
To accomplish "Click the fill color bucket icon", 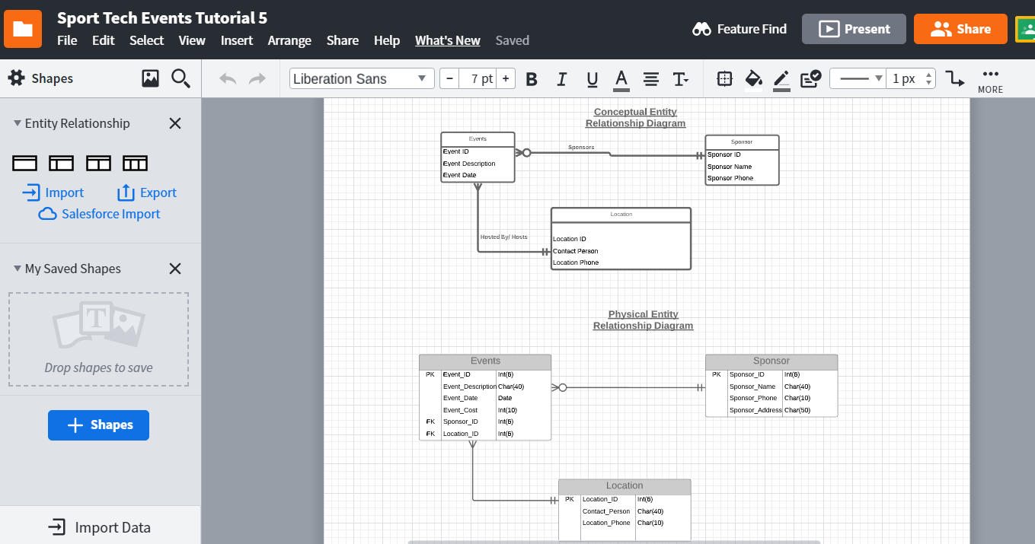I will pos(753,78).
